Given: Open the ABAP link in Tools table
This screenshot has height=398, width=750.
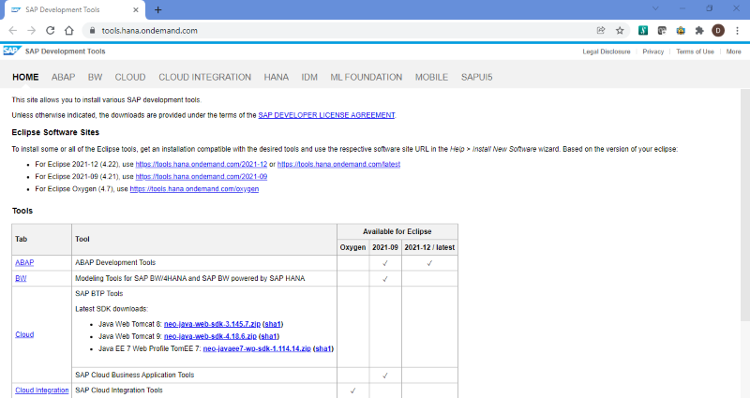Looking at the screenshot, I should pos(24,262).
